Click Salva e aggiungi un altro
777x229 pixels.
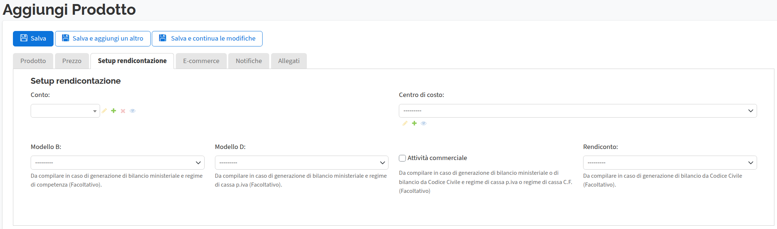tap(103, 39)
